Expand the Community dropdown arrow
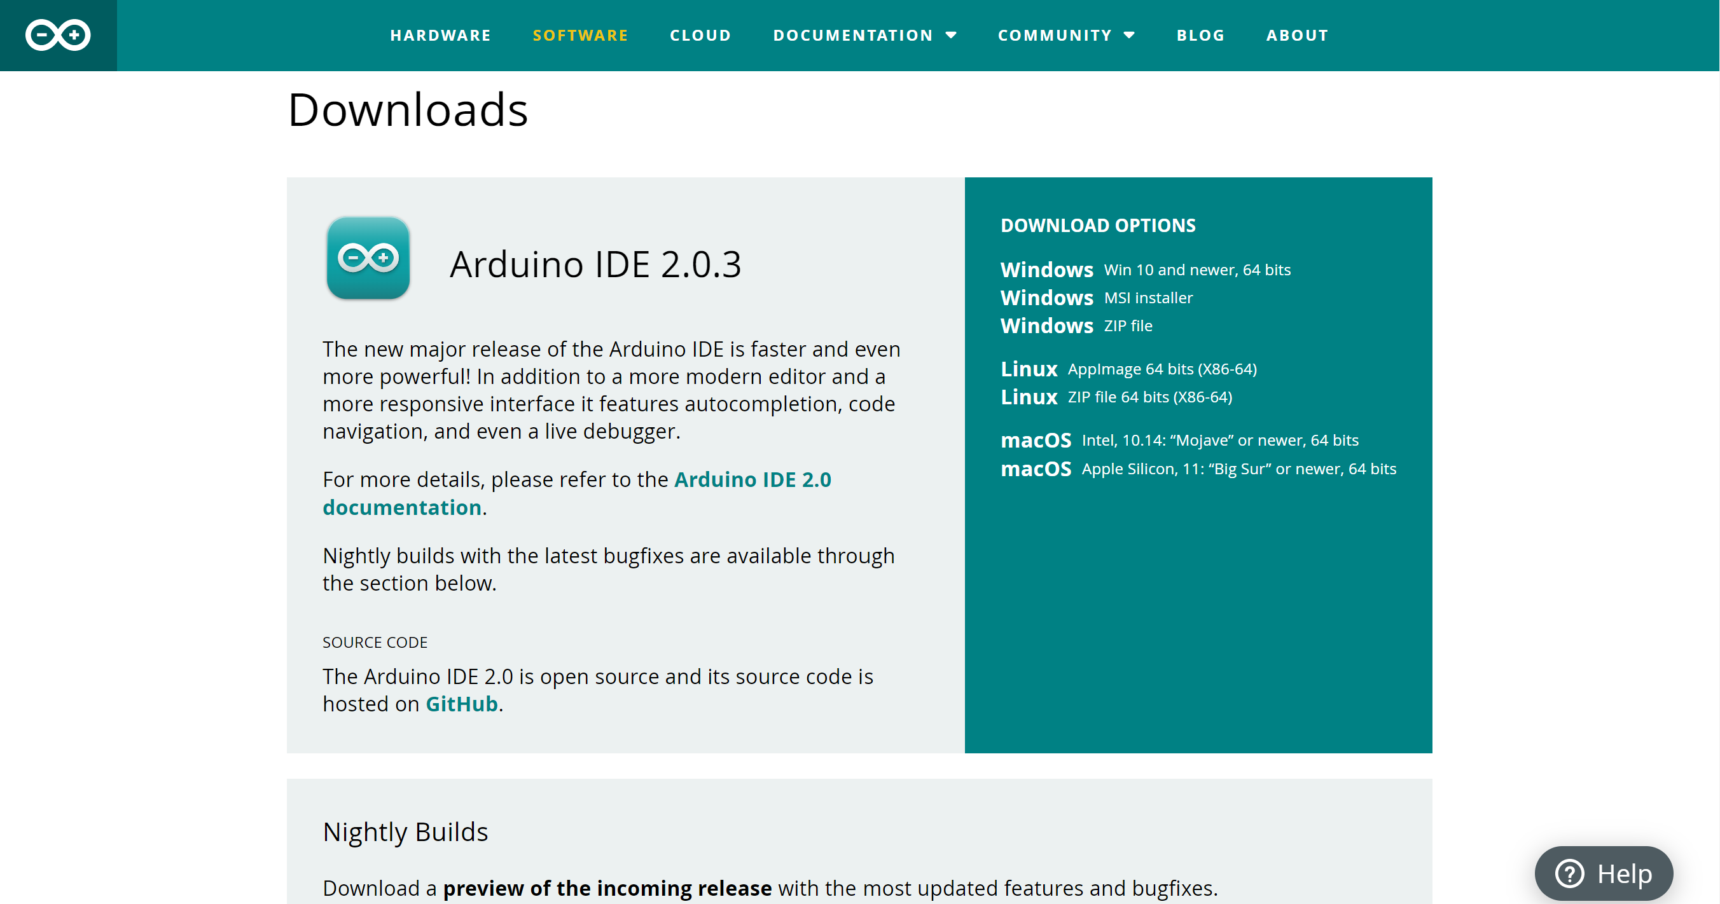This screenshot has height=904, width=1720. tap(1129, 36)
